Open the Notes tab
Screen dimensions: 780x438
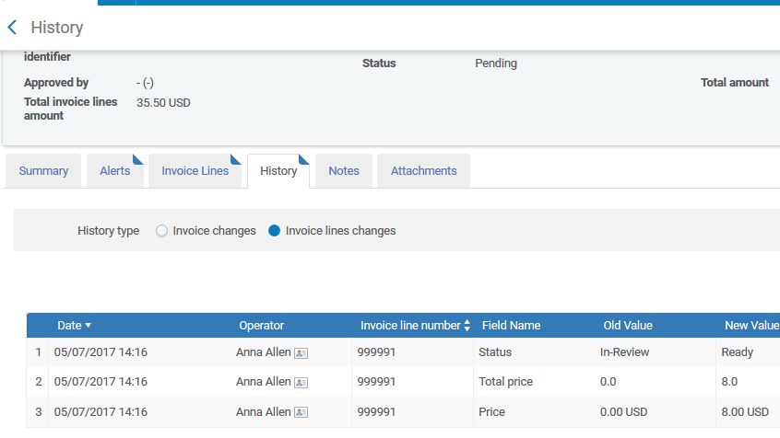(343, 171)
